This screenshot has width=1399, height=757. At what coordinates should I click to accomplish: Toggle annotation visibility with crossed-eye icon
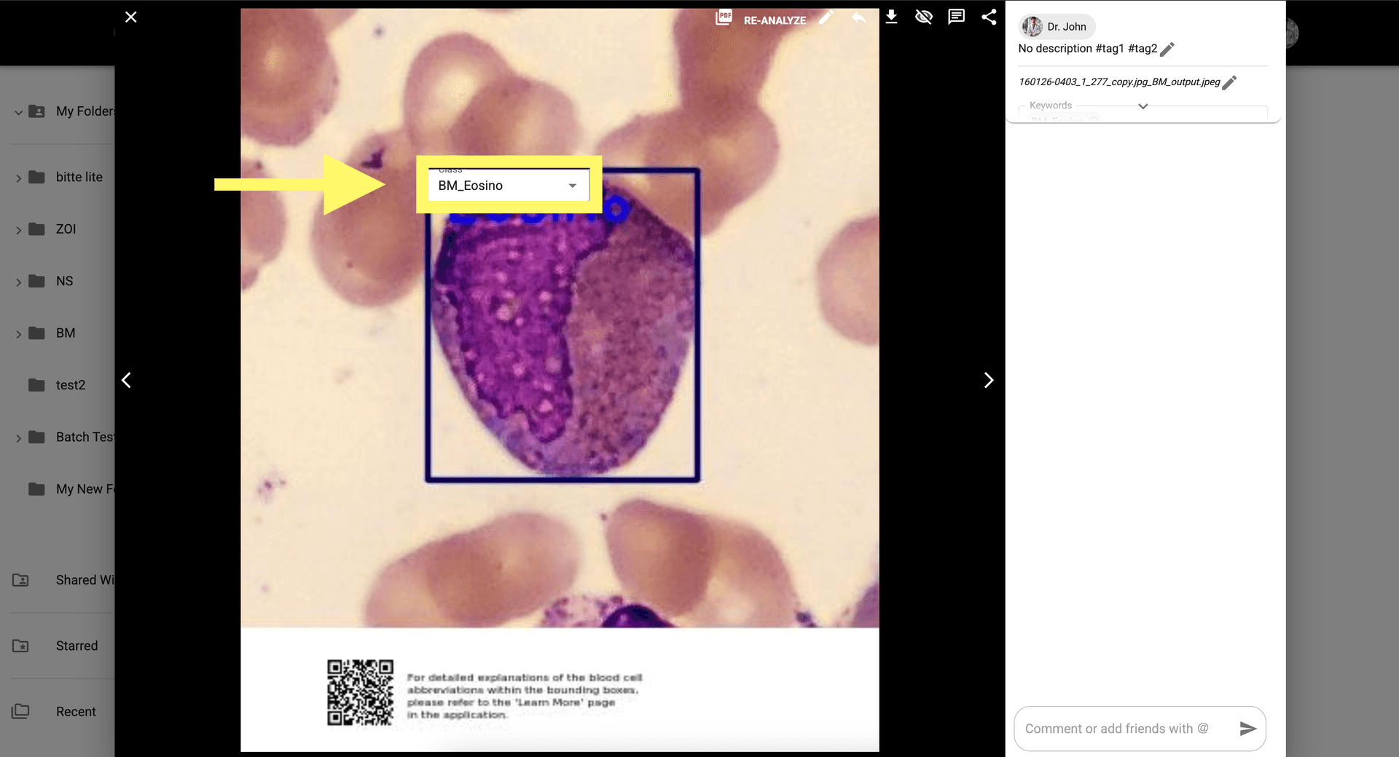click(924, 17)
